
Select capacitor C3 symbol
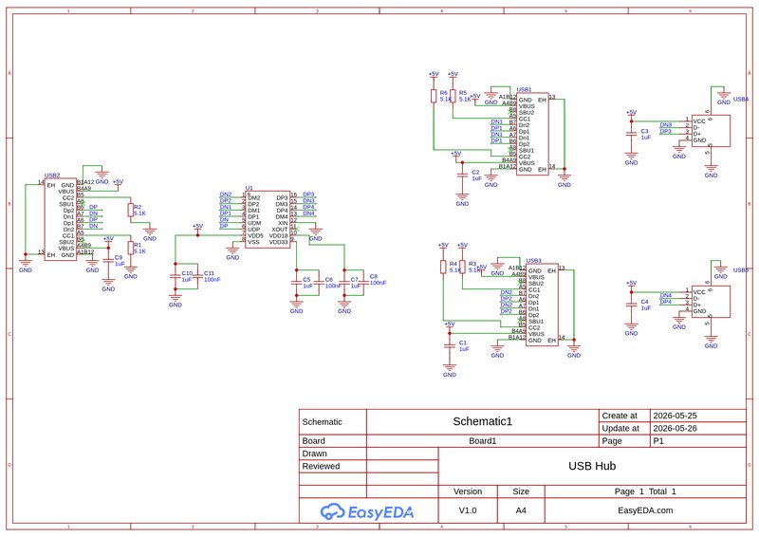coord(631,134)
